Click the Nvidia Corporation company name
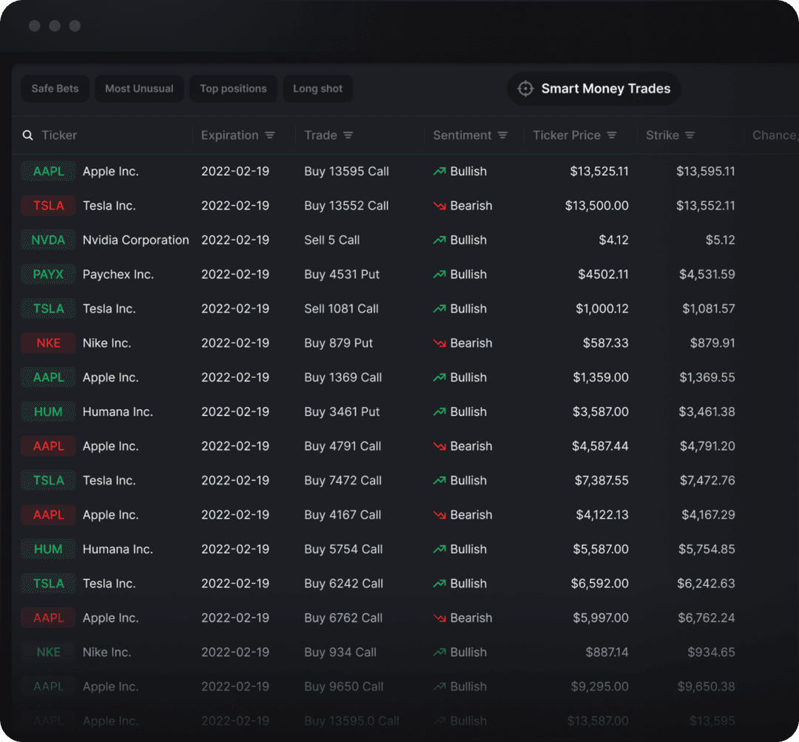Image resolution: width=799 pixels, height=742 pixels. (135, 240)
